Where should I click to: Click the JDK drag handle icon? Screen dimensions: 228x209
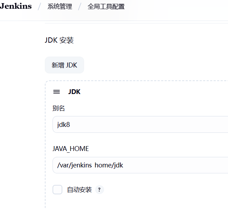point(56,92)
